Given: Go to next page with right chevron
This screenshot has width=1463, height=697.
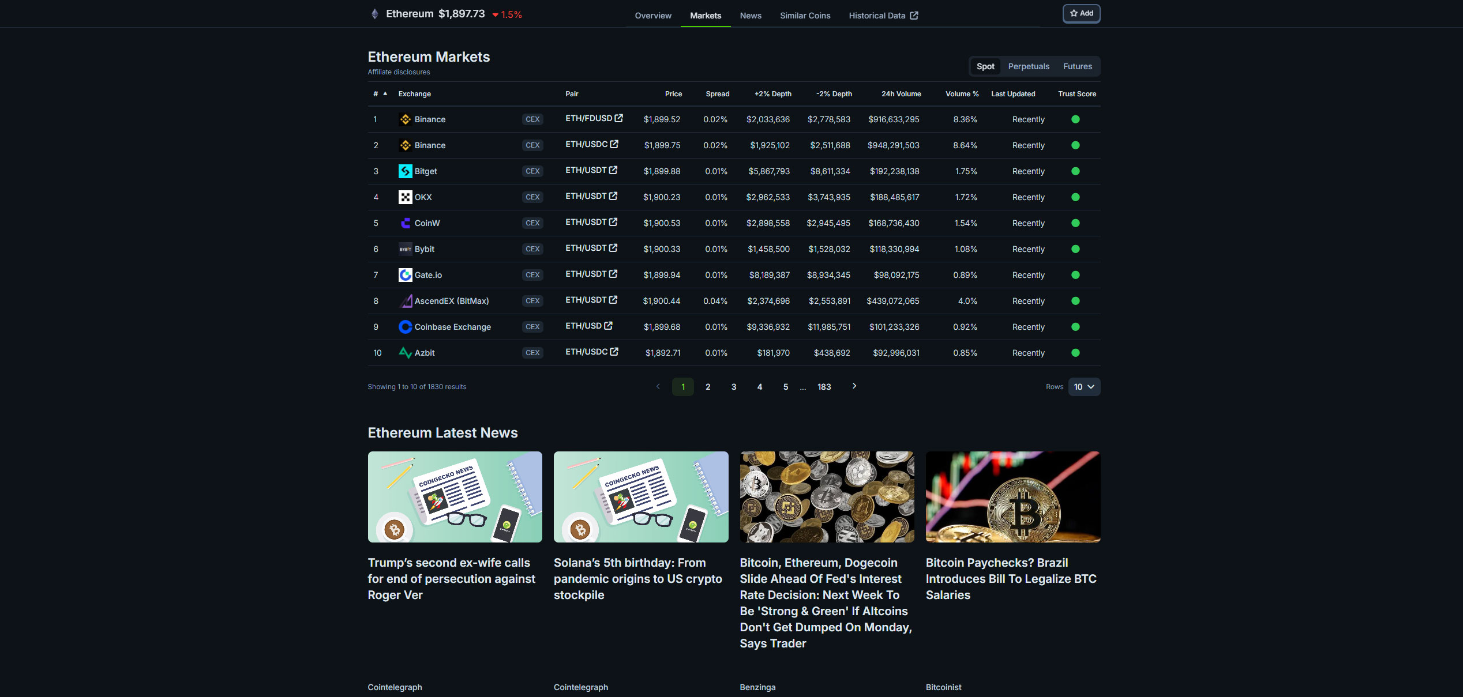Looking at the screenshot, I should tap(854, 386).
